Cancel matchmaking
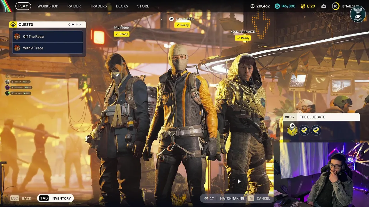This screenshot has height=207, width=369. [x=260, y=198]
